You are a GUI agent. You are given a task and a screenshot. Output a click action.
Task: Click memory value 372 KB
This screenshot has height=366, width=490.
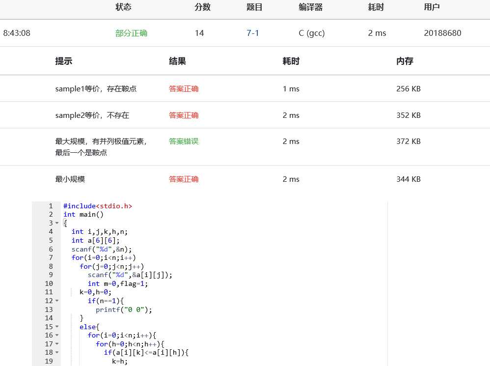(x=408, y=141)
